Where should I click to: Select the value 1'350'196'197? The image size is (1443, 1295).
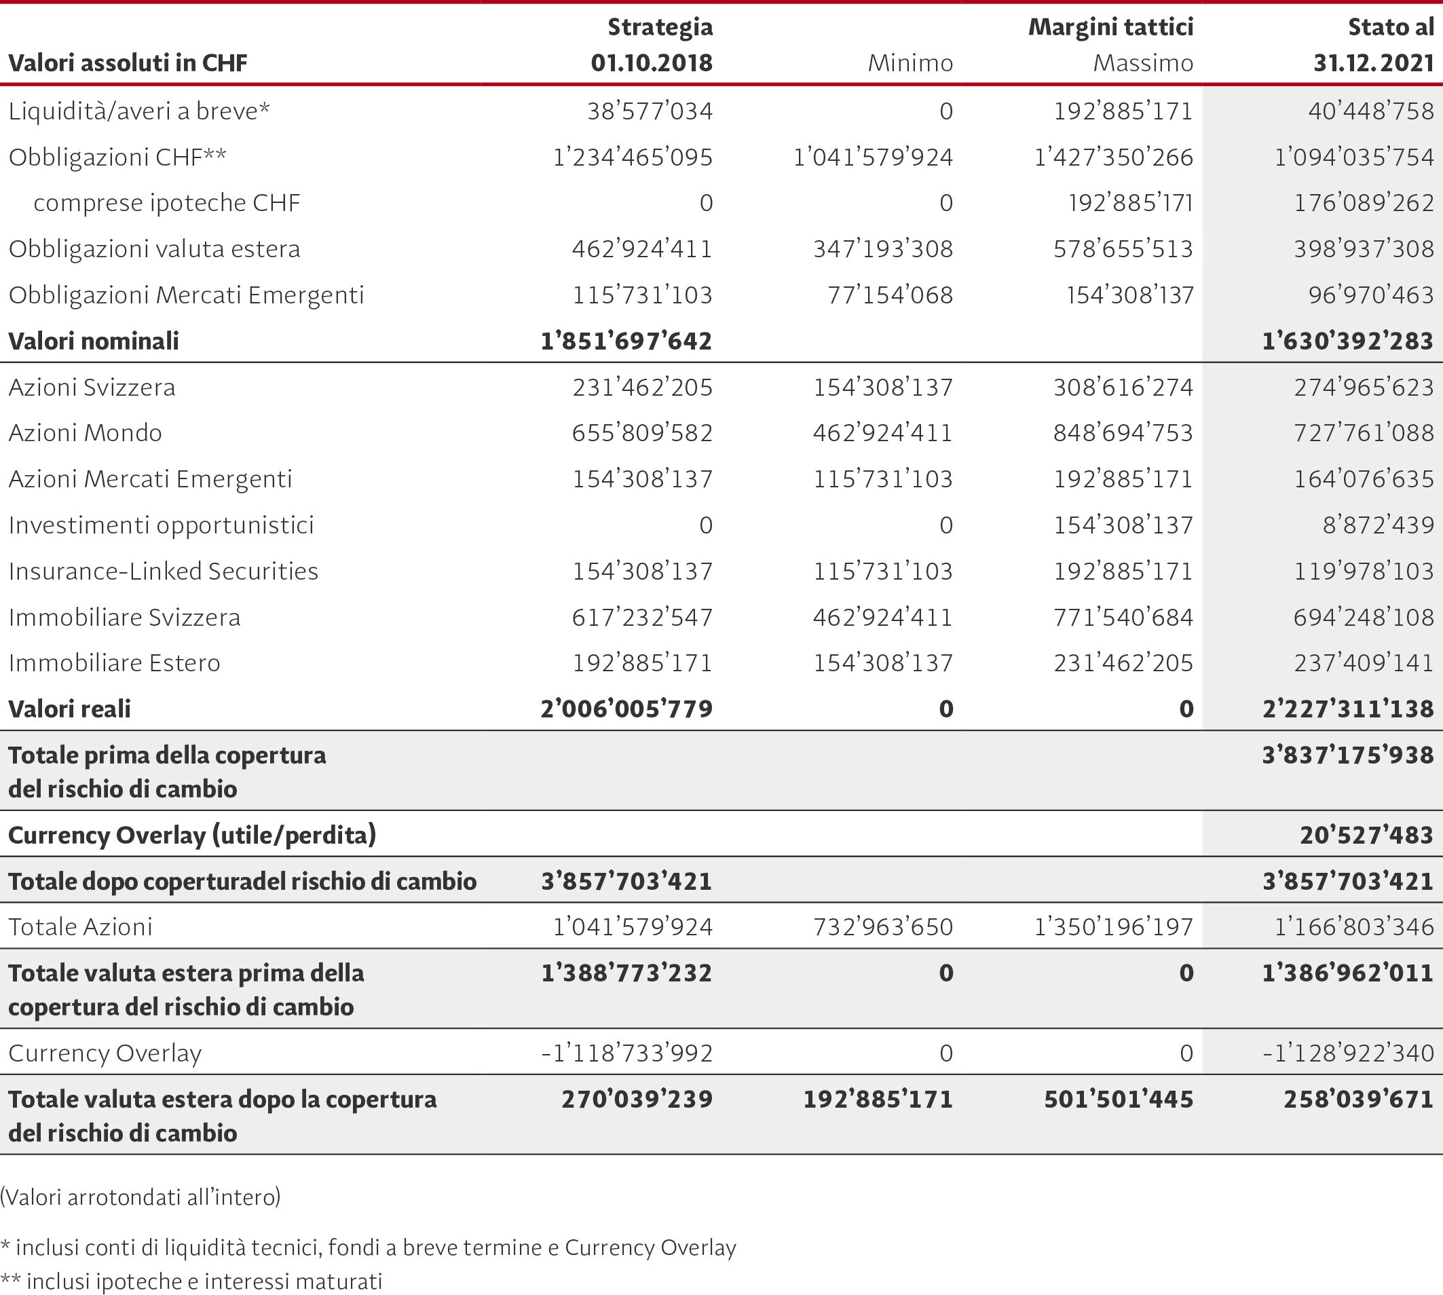click(x=1114, y=927)
